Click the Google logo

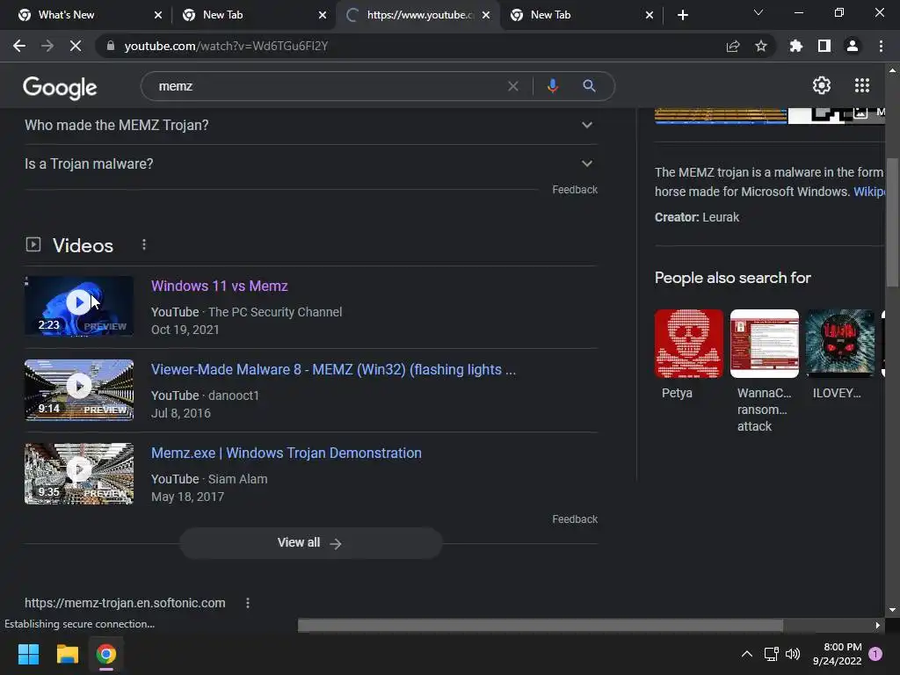[61, 87]
